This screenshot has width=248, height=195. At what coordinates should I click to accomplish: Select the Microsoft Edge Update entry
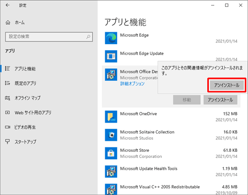click(171, 57)
